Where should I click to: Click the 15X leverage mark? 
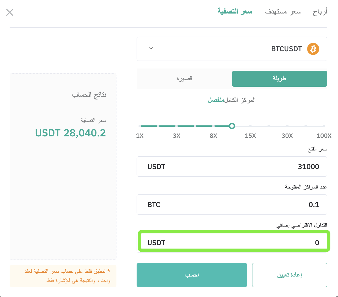250,126
